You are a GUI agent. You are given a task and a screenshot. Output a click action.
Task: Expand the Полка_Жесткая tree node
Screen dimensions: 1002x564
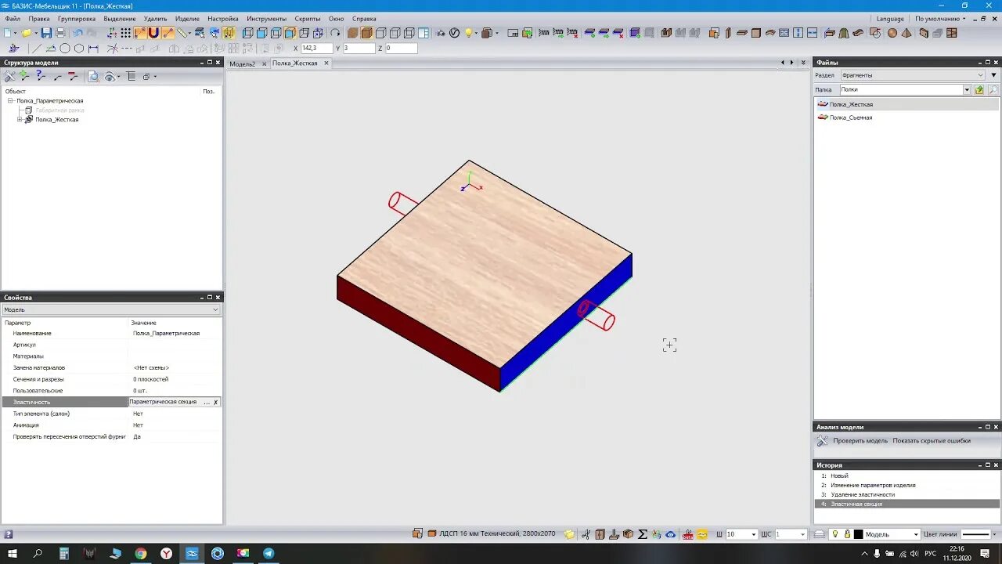coord(20,120)
